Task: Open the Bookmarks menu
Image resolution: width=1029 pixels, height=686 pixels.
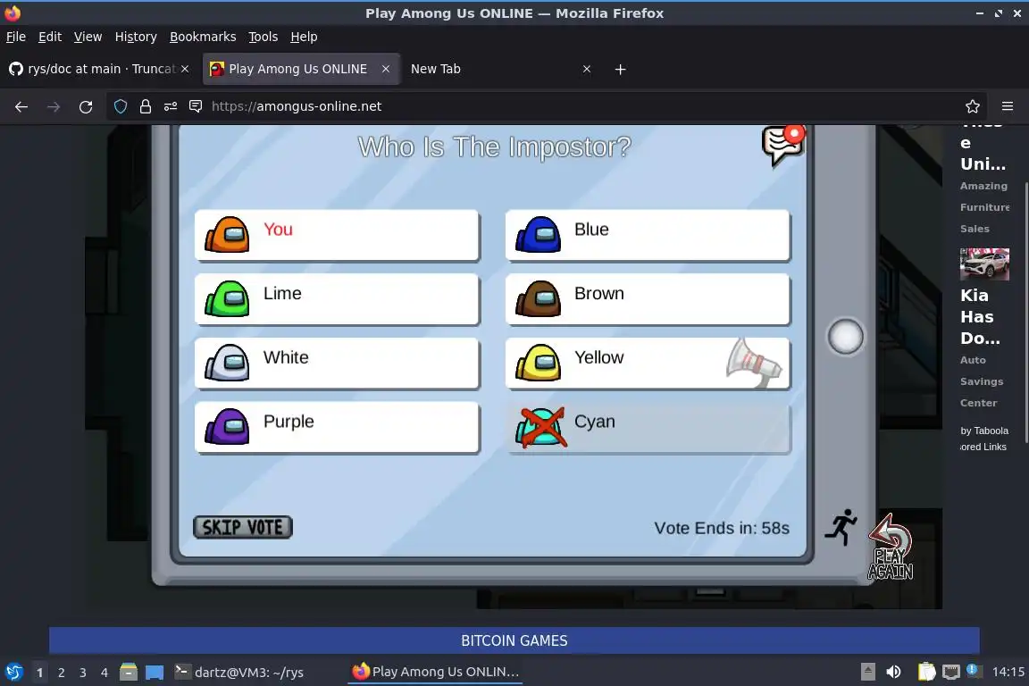Action: [203, 37]
